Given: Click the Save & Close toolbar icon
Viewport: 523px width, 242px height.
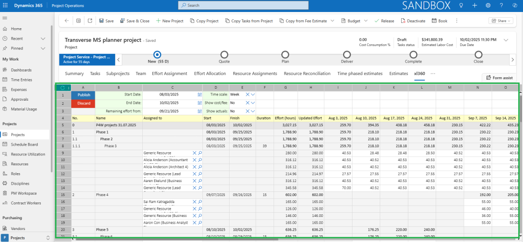Looking at the screenshot, I should coord(122,21).
